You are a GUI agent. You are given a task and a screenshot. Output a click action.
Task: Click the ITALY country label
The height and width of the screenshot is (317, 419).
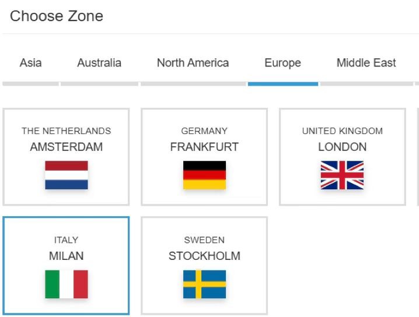(67, 240)
